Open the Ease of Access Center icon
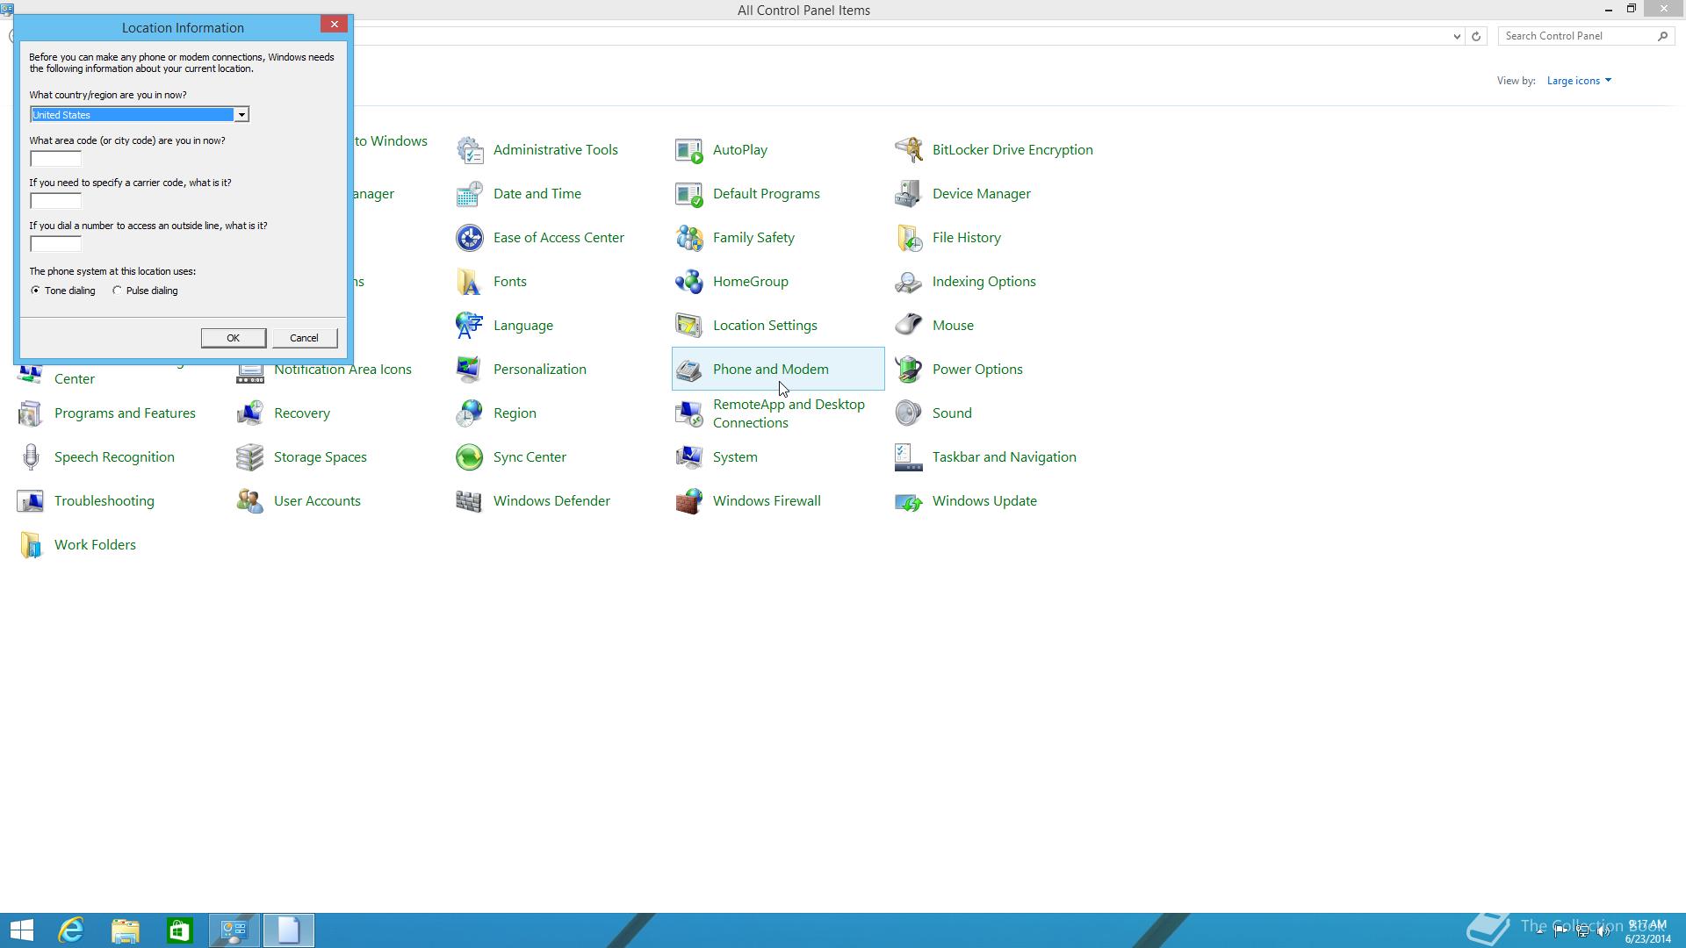The height and width of the screenshot is (948, 1686). tap(470, 238)
